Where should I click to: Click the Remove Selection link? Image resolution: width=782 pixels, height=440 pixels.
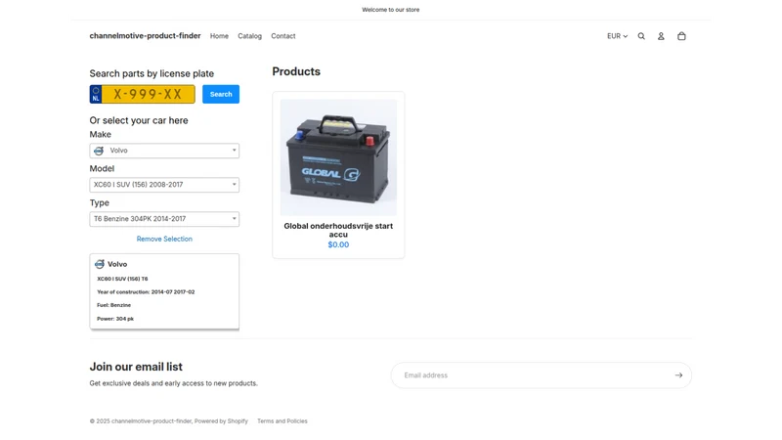[x=164, y=239]
